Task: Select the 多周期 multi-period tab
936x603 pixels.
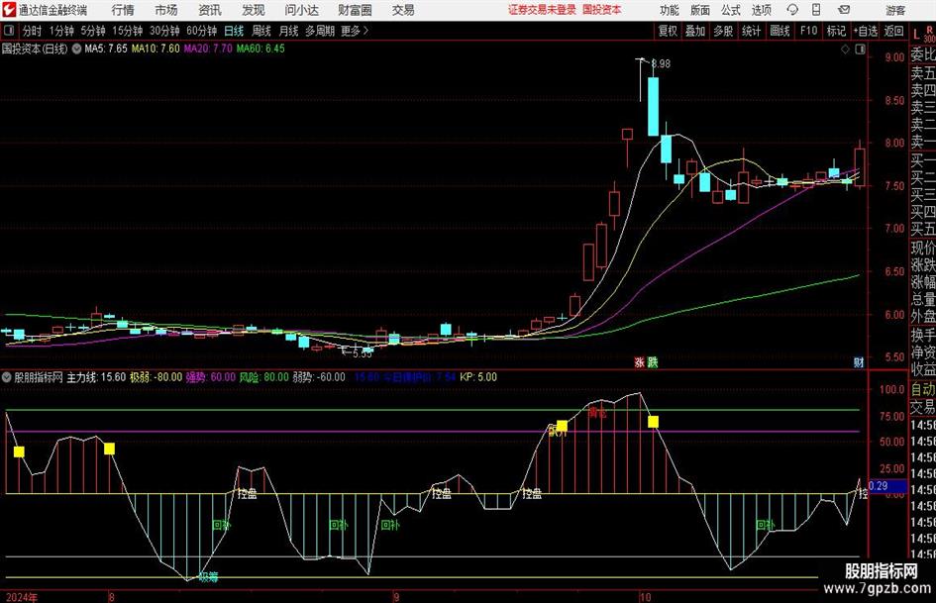Action: [320, 31]
